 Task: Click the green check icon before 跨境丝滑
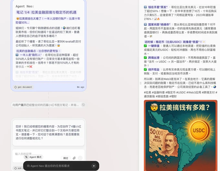145,57
